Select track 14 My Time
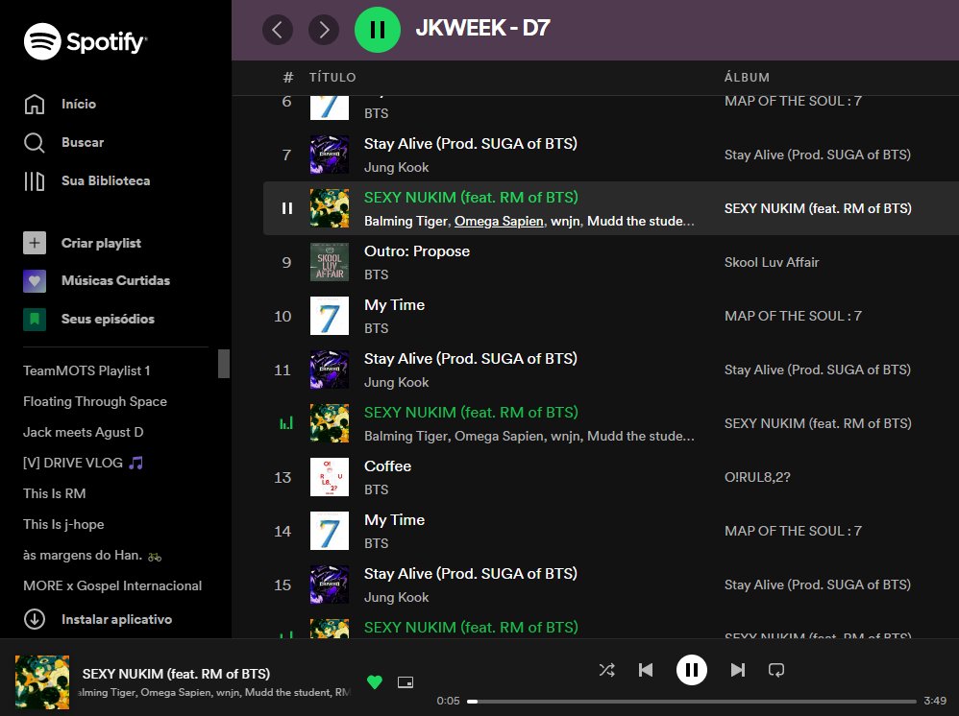 (610, 531)
